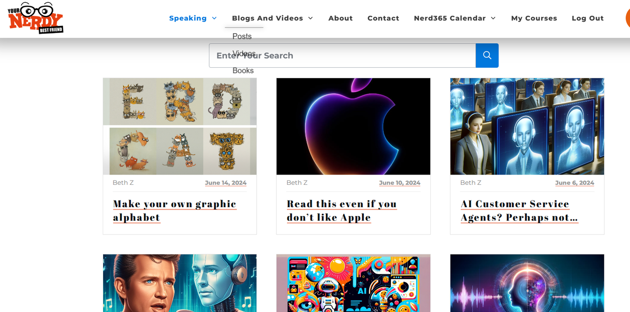Click author Beth Z on alphabet post
Screen dimensions: 630x312
(123, 183)
